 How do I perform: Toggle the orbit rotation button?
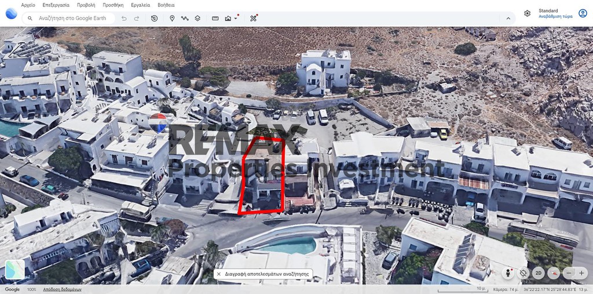[524, 273]
